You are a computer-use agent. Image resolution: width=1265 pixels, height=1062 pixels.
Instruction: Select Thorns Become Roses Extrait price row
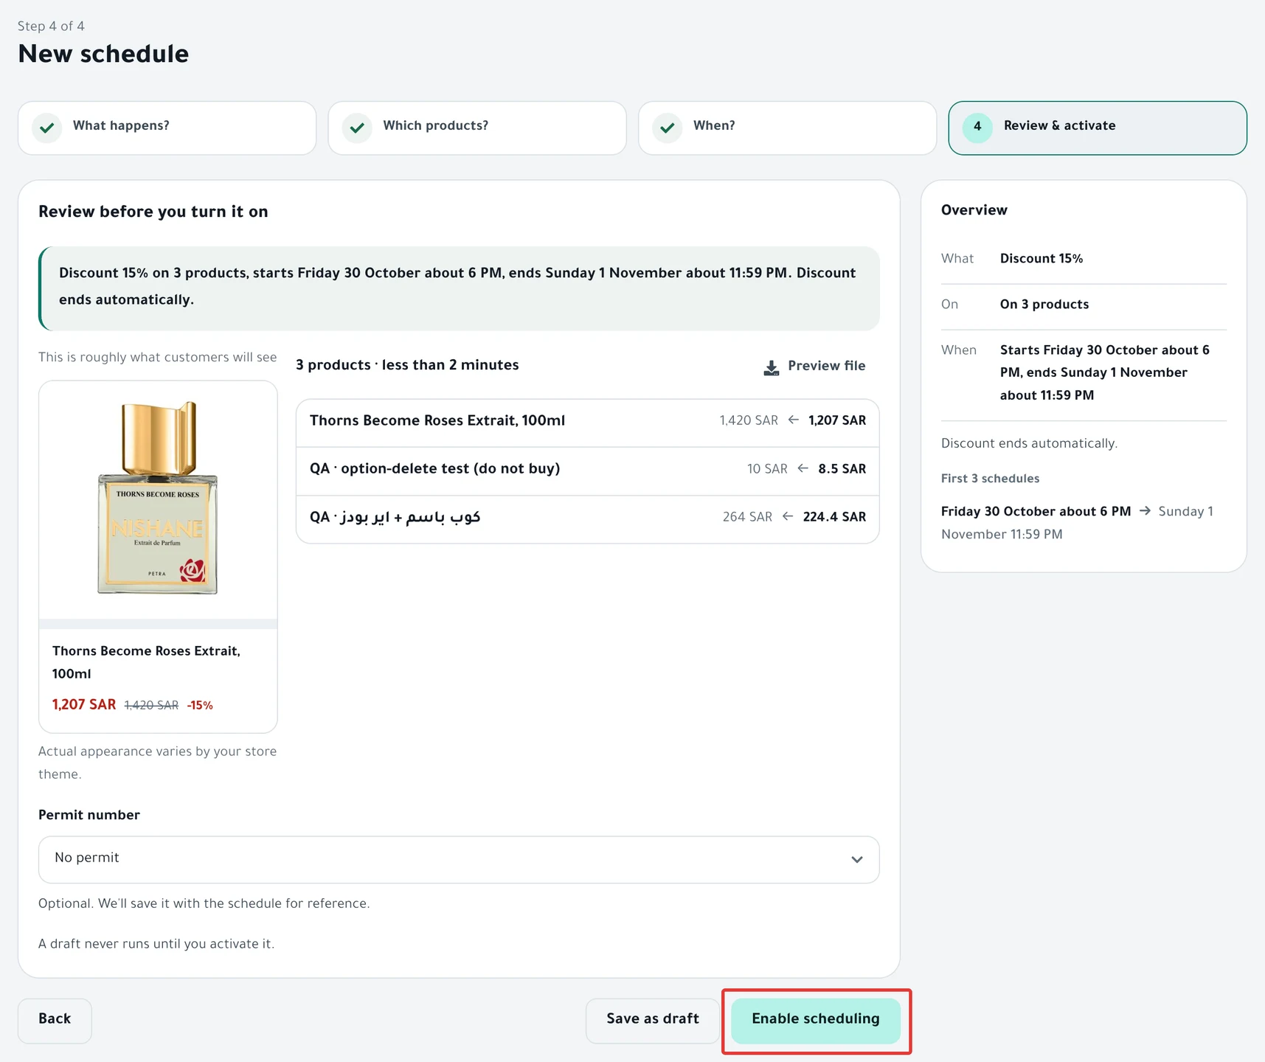(588, 423)
